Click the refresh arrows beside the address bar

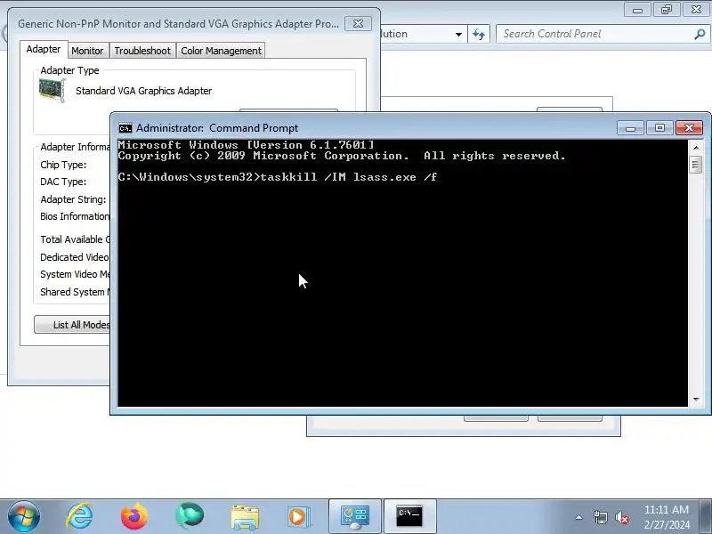pos(479,34)
